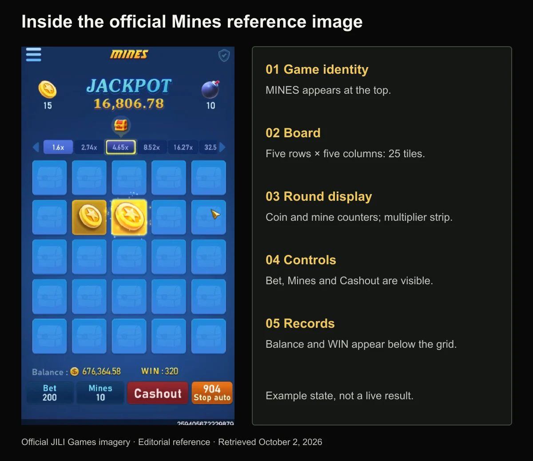Screen dimensions: 533x461
Task: Click the balance value 676,364.58
Action: (101, 371)
